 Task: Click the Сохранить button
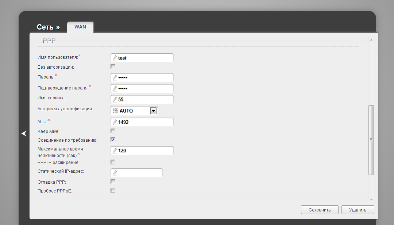coord(320,210)
